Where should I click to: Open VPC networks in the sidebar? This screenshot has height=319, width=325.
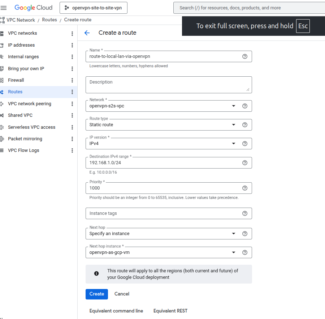tap(22, 33)
